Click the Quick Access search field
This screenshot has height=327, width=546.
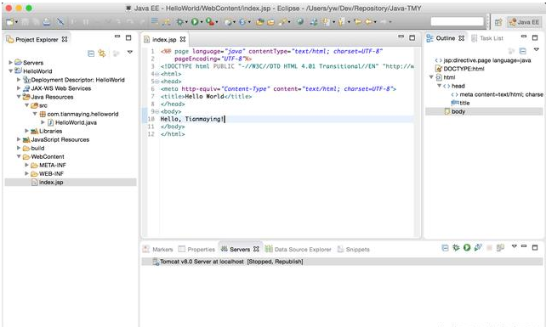point(457,22)
